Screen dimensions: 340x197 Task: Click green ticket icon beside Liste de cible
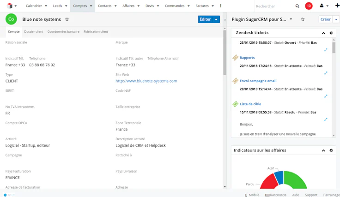click(x=235, y=104)
